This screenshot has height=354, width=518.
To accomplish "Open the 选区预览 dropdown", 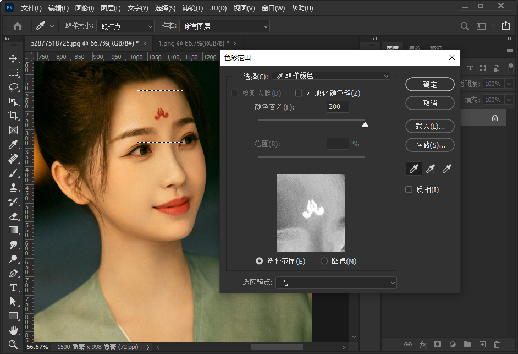I will click(336, 283).
